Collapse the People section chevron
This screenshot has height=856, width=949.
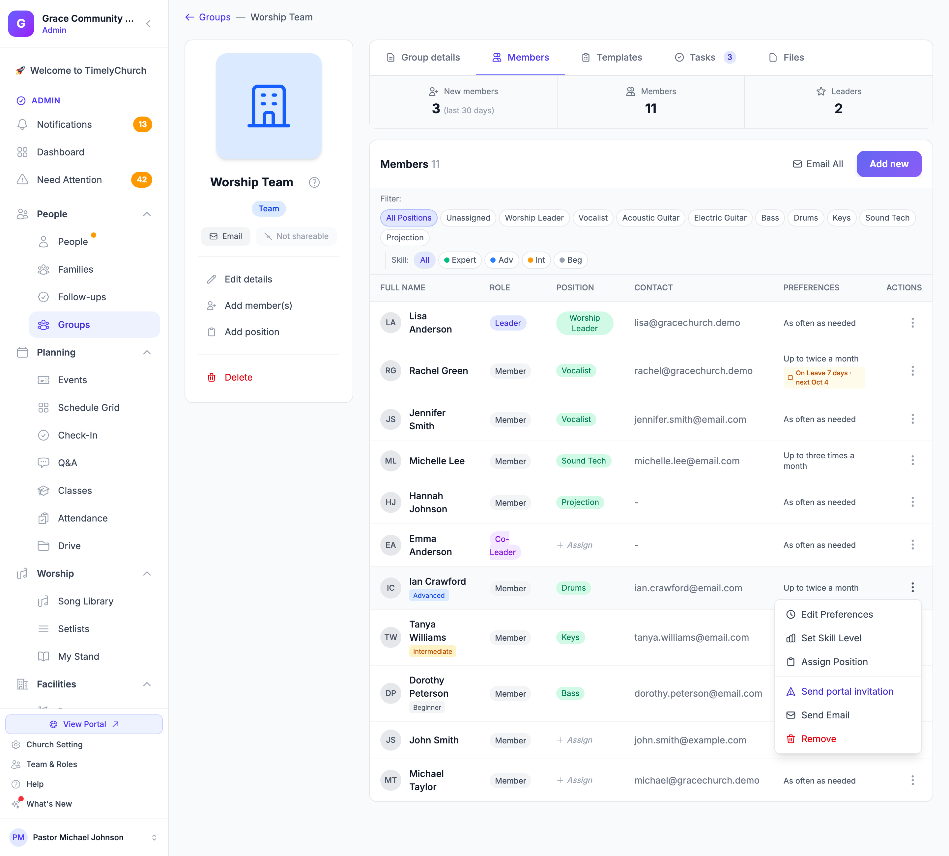[147, 214]
